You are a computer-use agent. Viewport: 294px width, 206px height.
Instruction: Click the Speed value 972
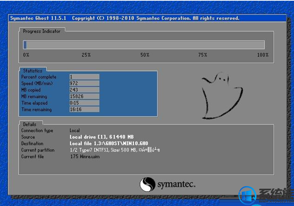(84, 83)
